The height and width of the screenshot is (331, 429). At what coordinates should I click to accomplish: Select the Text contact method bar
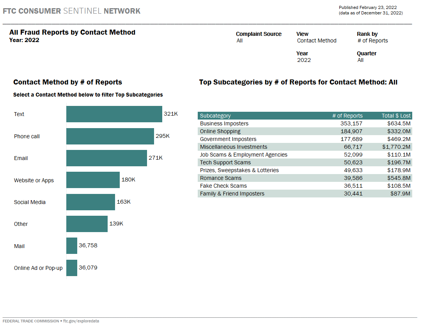click(x=113, y=114)
